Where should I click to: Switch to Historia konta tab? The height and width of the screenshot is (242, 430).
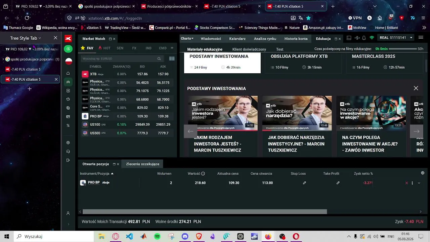click(296, 39)
